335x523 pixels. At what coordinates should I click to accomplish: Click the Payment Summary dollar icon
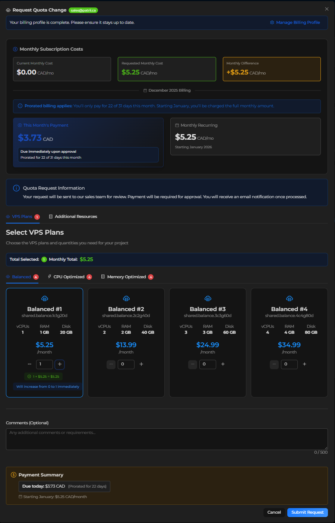pyautogui.click(x=14, y=475)
